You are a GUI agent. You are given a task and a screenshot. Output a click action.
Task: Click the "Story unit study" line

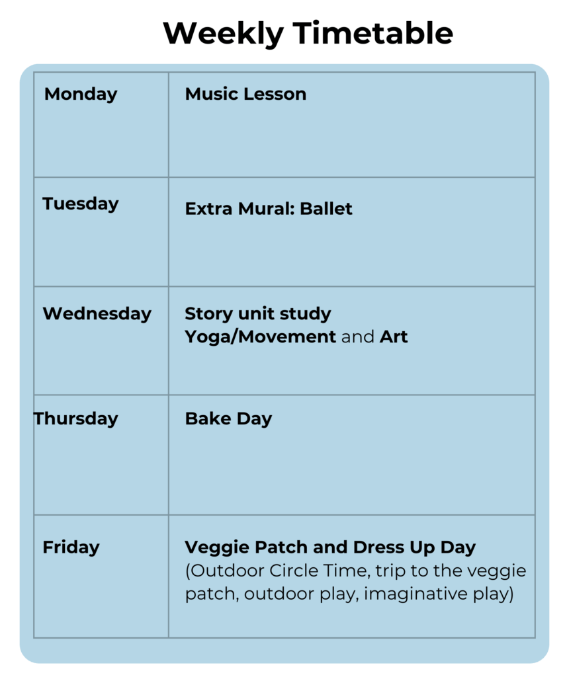point(257,313)
